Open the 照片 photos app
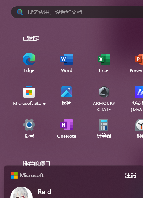This screenshot has width=143, height=198. [x=67, y=92]
